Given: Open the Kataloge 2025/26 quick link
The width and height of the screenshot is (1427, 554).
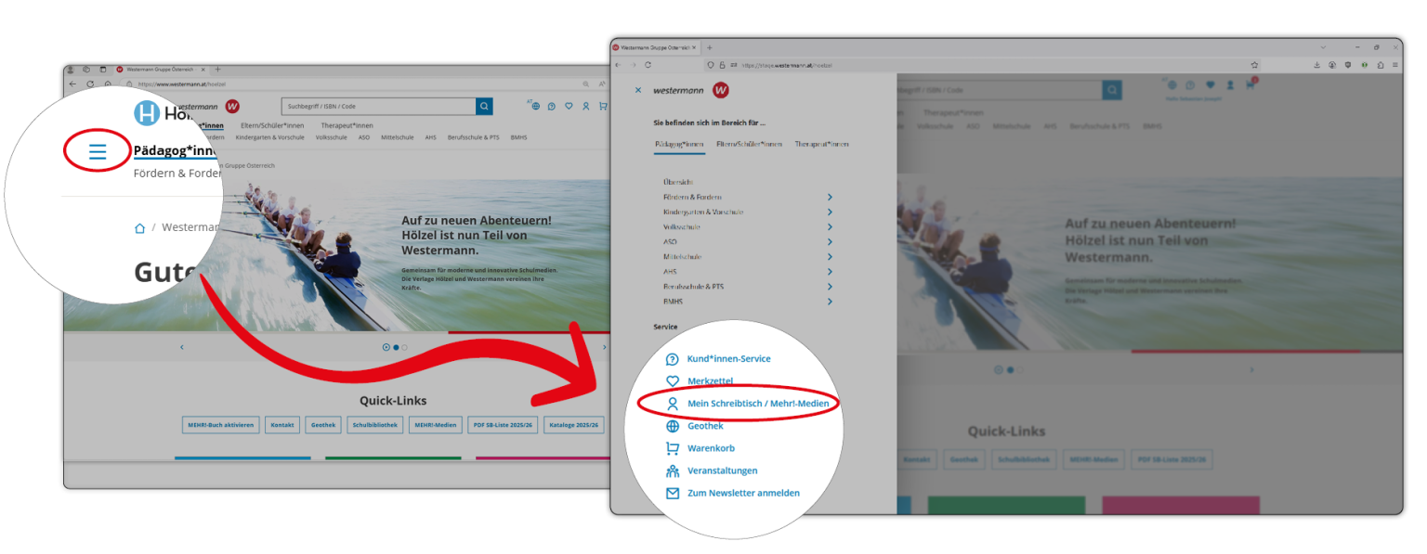Looking at the screenshot, I should click(x=574, y=425).
